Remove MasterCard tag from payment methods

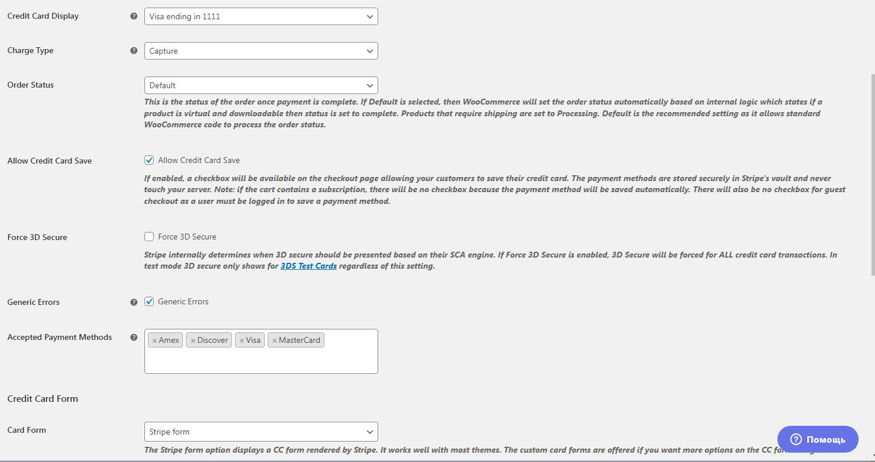275,341
